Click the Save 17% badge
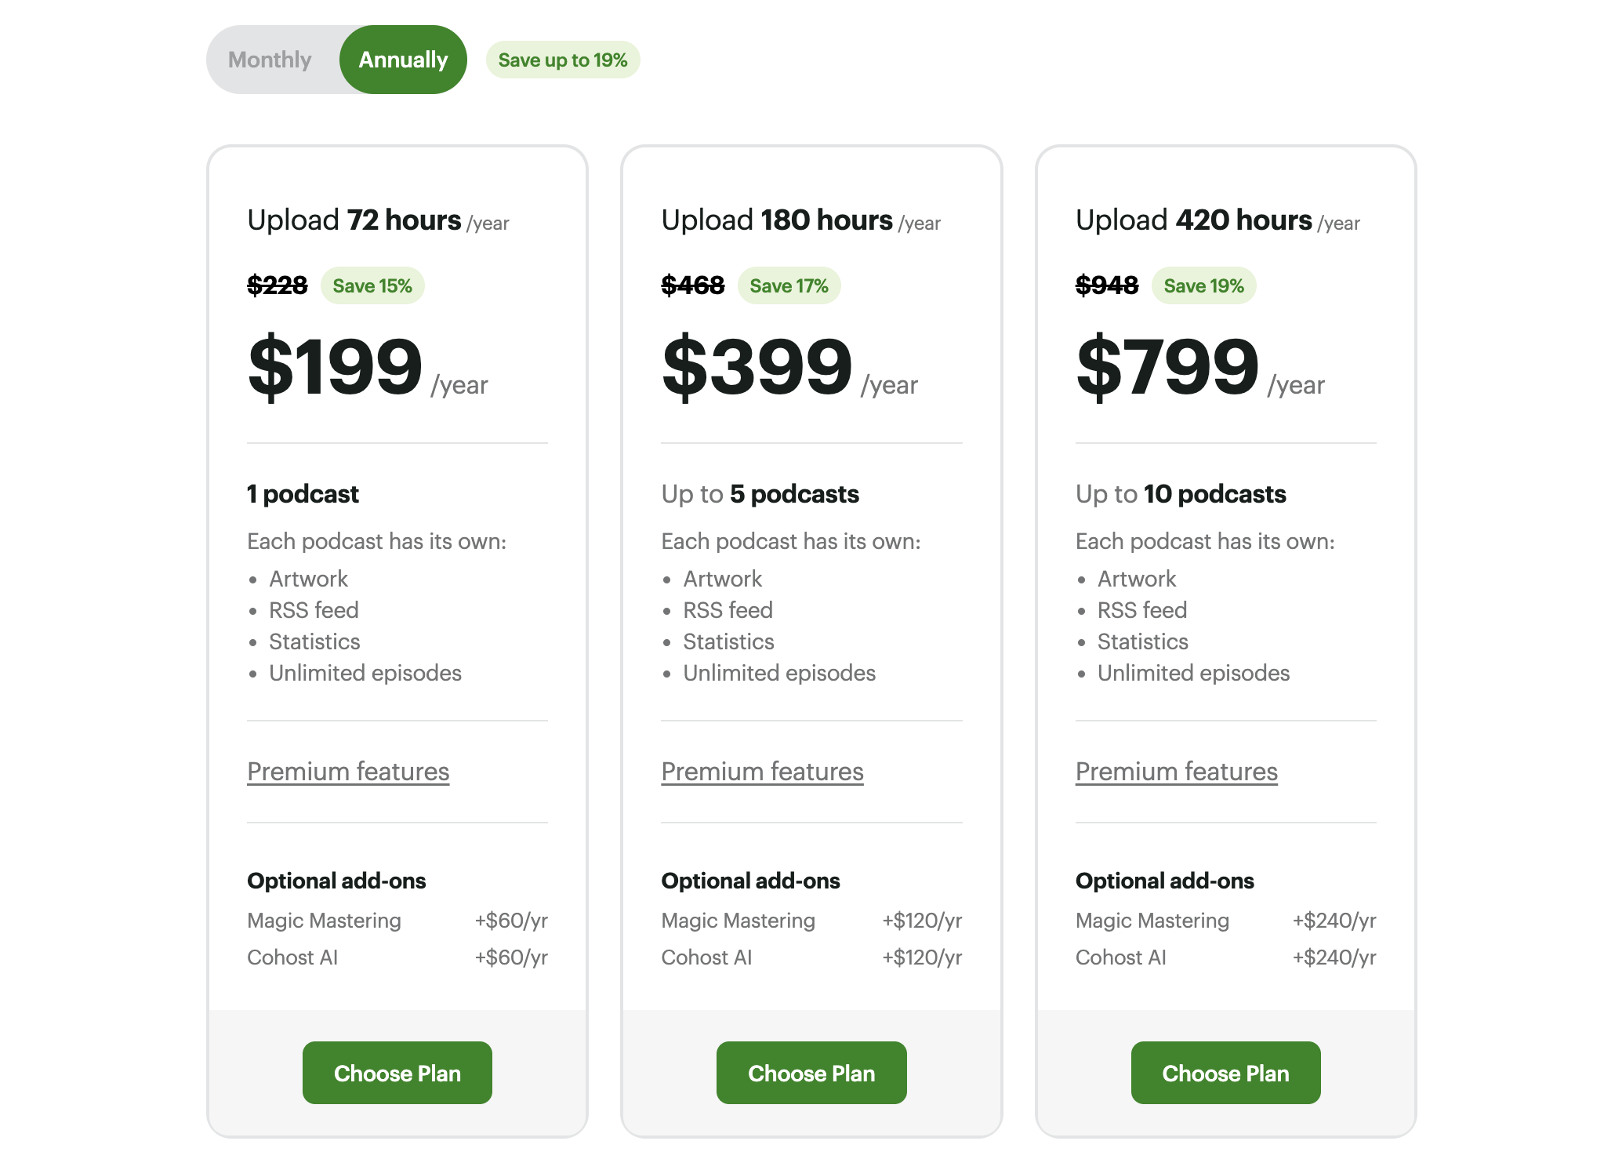The width and height of the screenshot is (1604, 1170). 789,286
